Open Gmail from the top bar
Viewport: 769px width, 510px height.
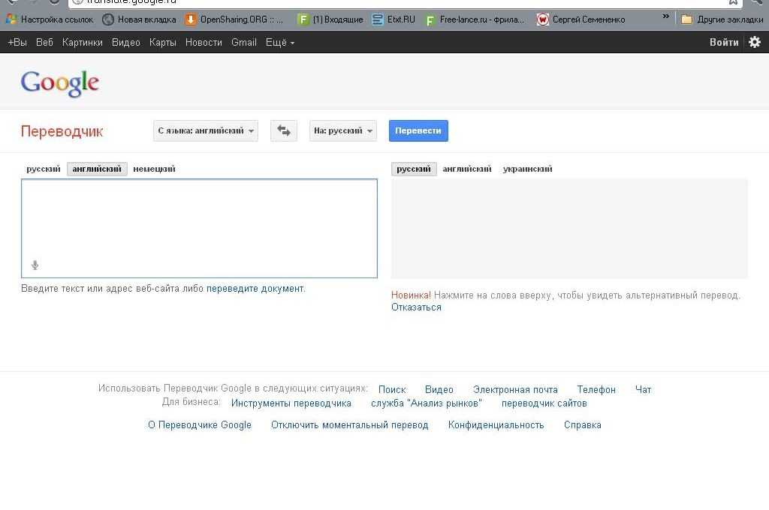pyautogui.click(x=244, y=42)
